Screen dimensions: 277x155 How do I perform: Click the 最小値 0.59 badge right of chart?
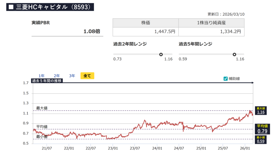[261, 139]
